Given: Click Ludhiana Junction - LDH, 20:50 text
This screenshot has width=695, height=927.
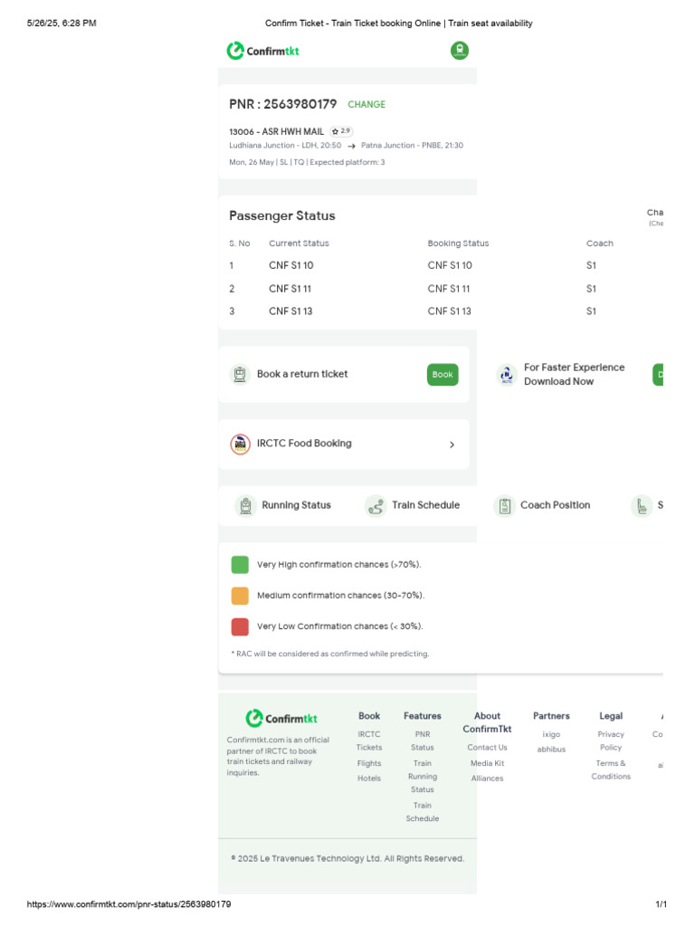Looking at the screenshot, I should (285, 146).
